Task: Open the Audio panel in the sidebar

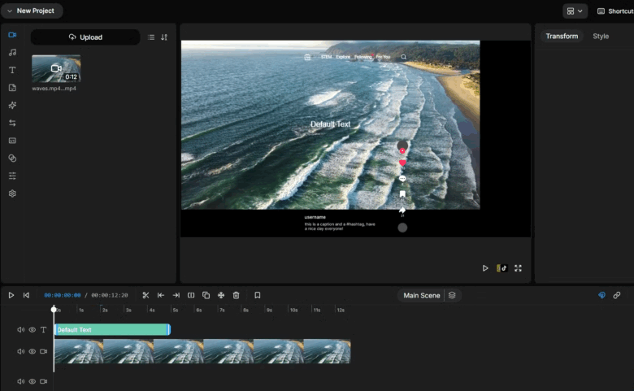Action: click(12, 53)
